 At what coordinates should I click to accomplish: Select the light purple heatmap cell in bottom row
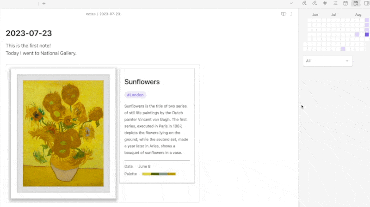[343, 49]
